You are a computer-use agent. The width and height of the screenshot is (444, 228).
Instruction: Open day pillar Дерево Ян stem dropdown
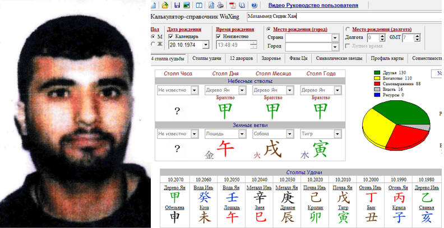(242, 90)
